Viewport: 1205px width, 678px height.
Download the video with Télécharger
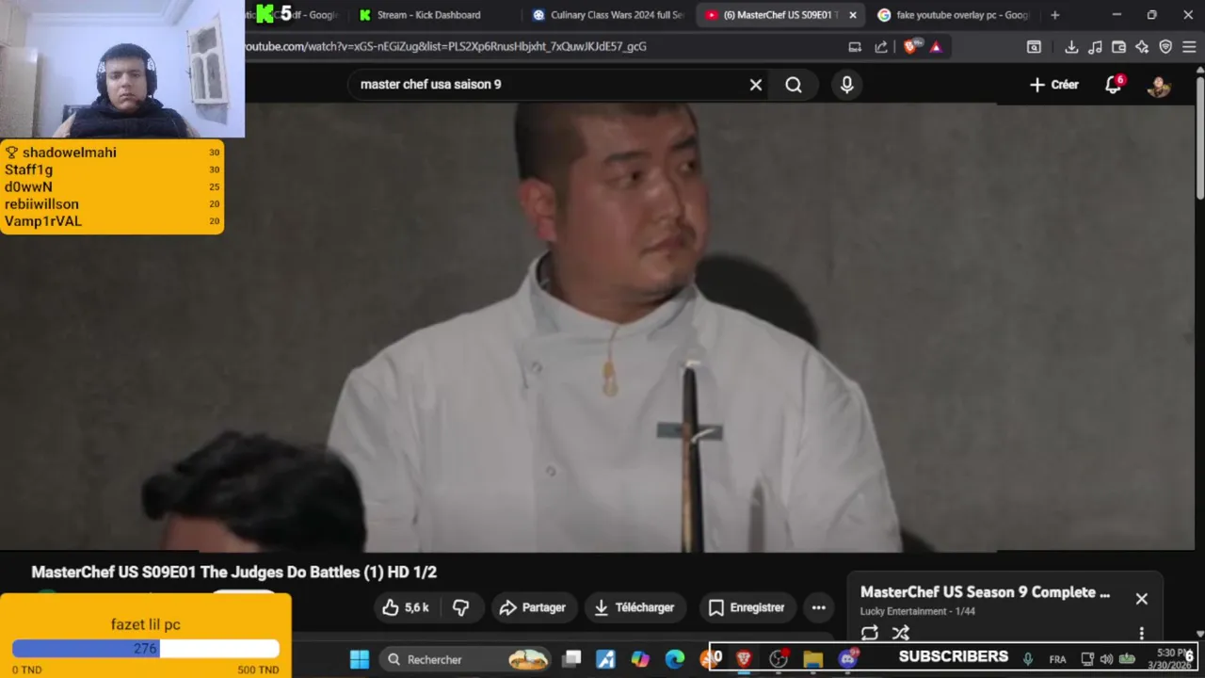[635, 607]
